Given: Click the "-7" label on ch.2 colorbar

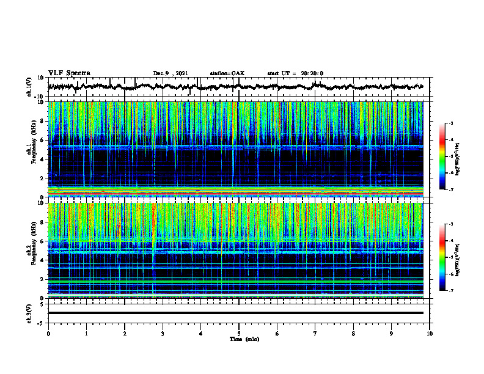Looking at the screenshot, I should click(451, 291).
